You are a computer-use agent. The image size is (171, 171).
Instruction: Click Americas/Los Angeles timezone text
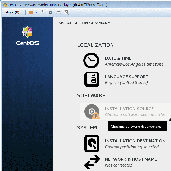coord(134,64)
